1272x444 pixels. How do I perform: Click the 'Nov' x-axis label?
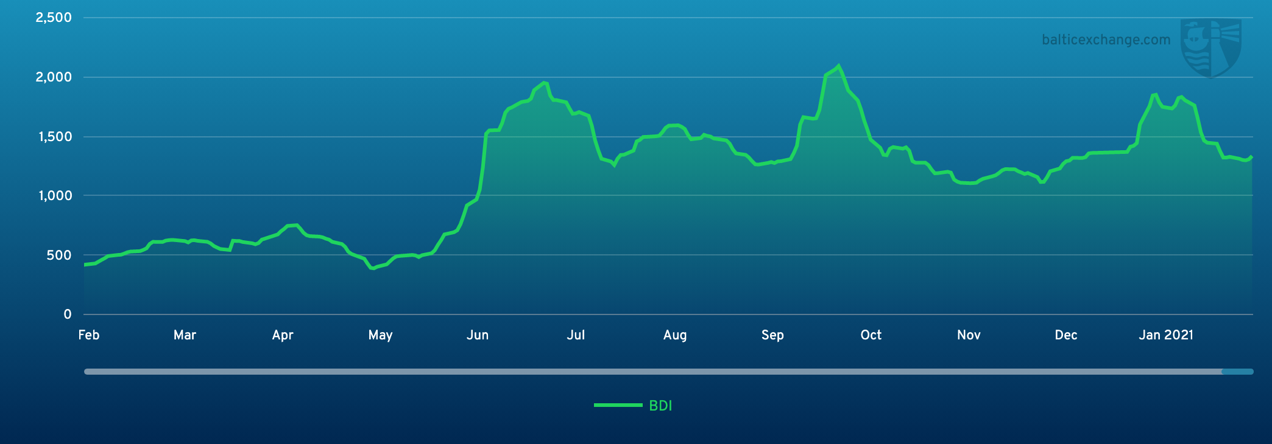969,335
